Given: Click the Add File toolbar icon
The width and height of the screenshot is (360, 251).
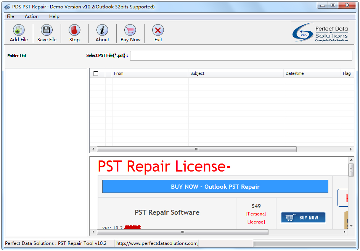Looking at the screenshot, I should pos(19,30).
